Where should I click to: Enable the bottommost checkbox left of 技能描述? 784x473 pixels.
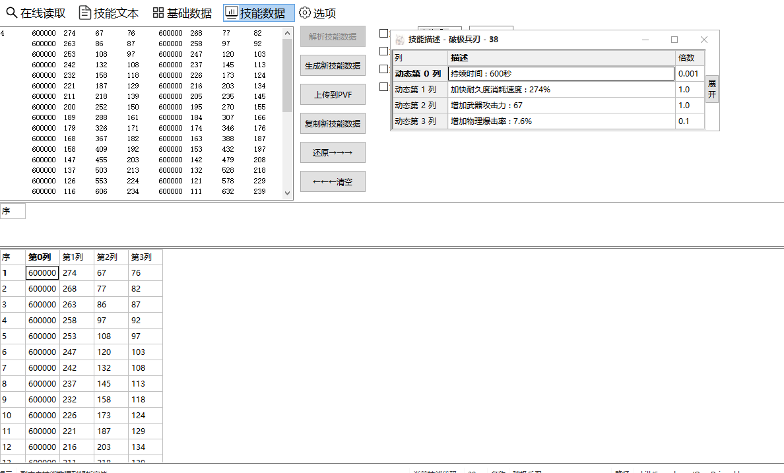[x=383, y=86]
